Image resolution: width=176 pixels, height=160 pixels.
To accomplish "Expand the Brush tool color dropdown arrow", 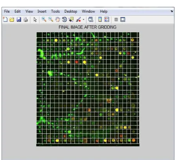I will click(x=84, y=20).
